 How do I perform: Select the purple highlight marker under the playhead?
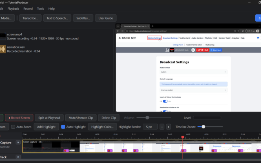[x=184, y=150]
